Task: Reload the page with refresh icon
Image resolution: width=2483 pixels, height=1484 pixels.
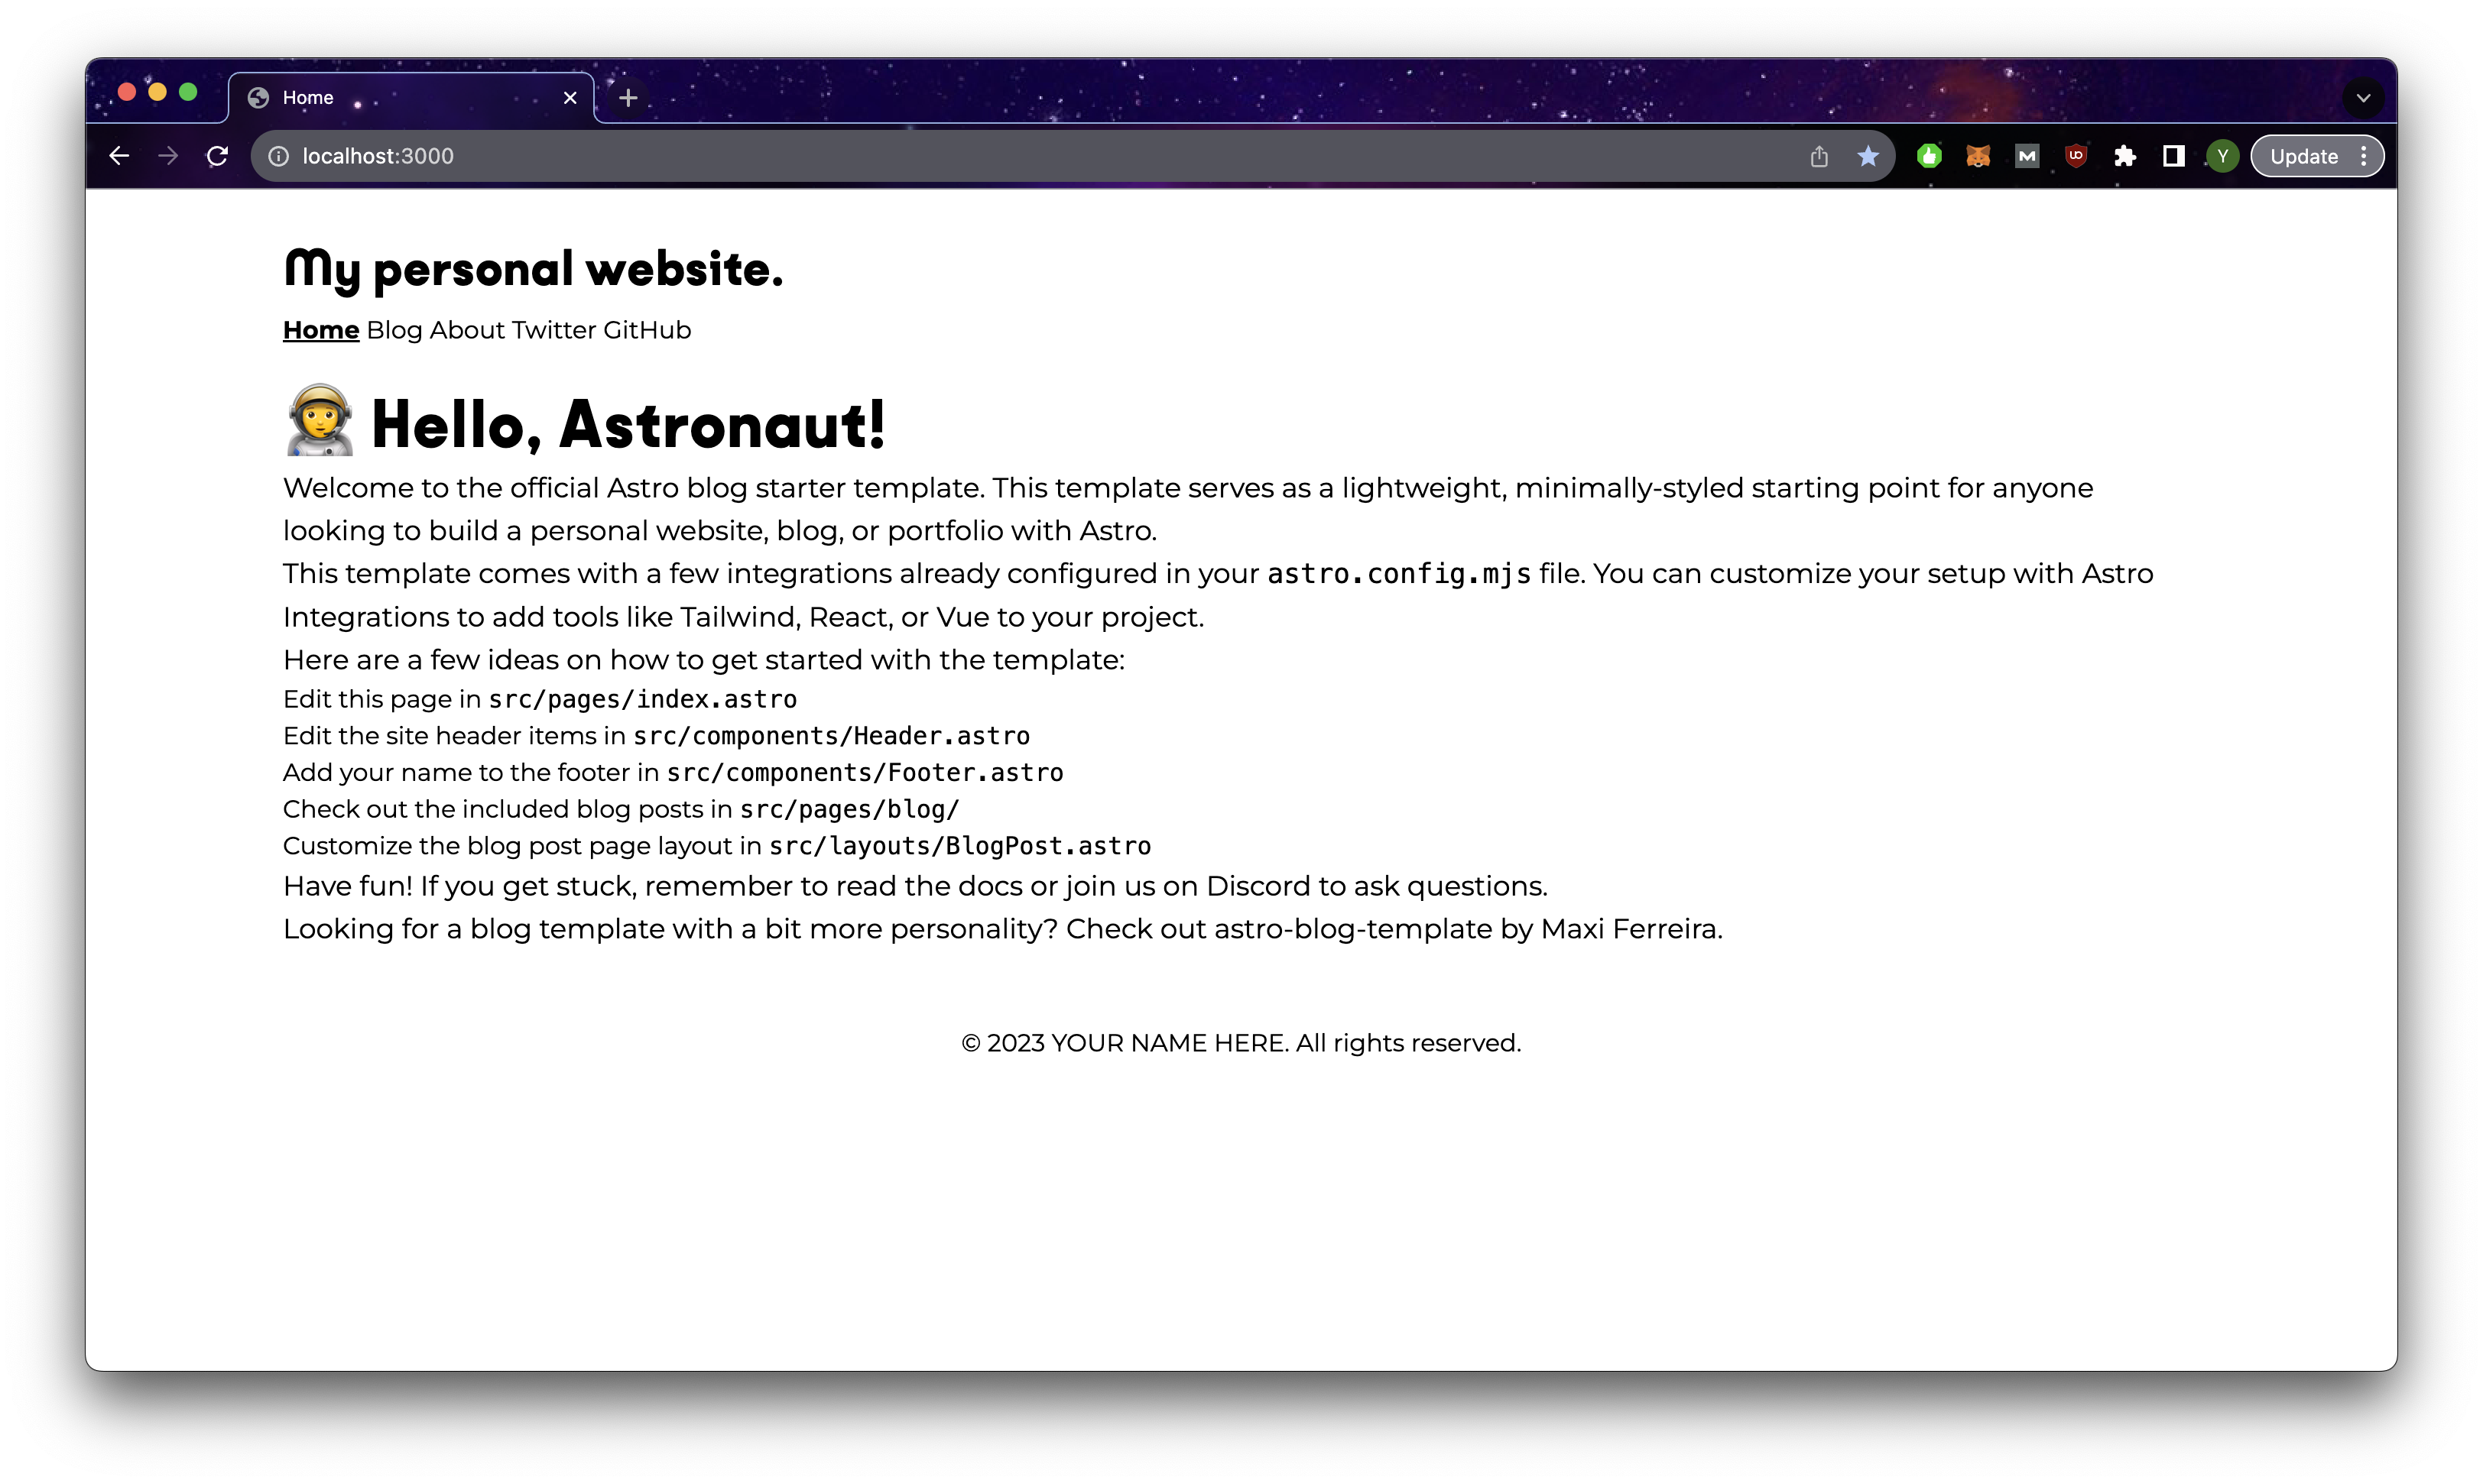Action: tap(217, 156)
